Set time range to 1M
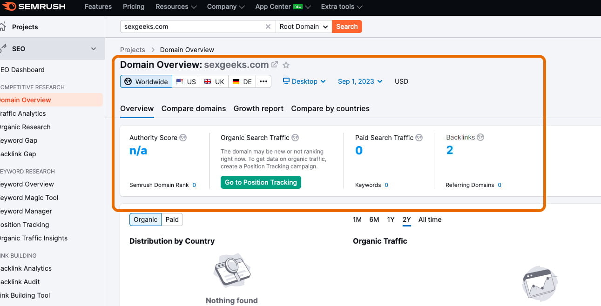 click(x=357, y=220)
